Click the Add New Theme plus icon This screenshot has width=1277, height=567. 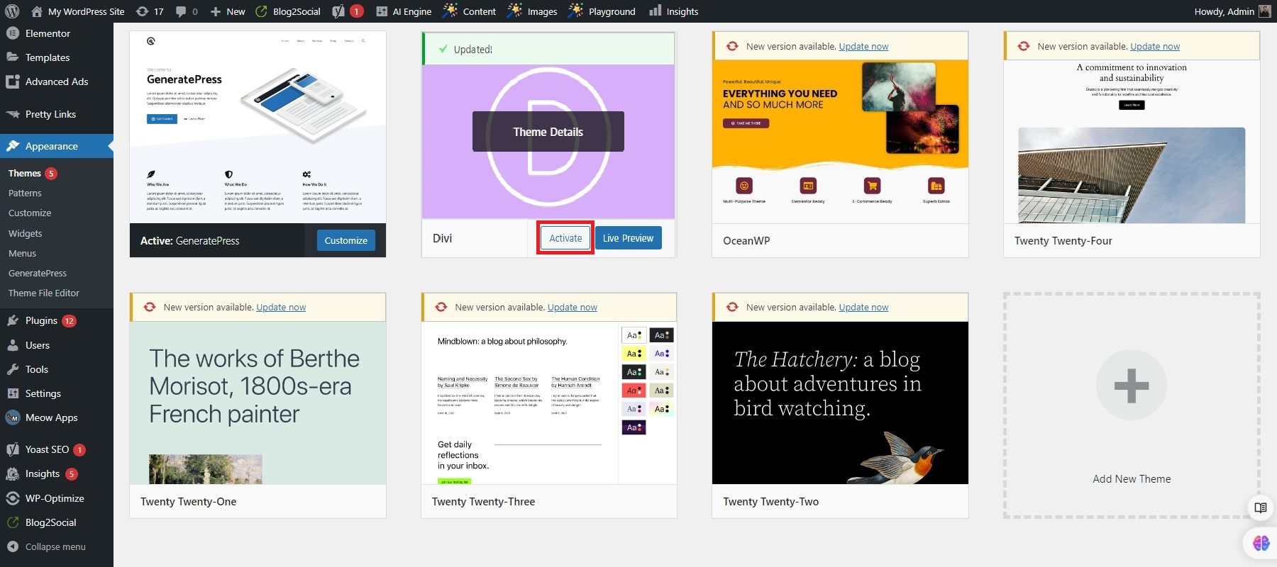(1132, 386)
